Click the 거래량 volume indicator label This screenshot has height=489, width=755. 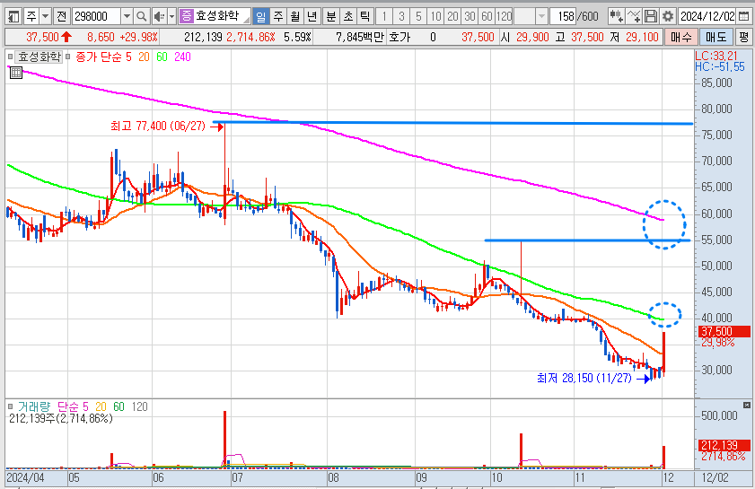click(x=34, y=406)
